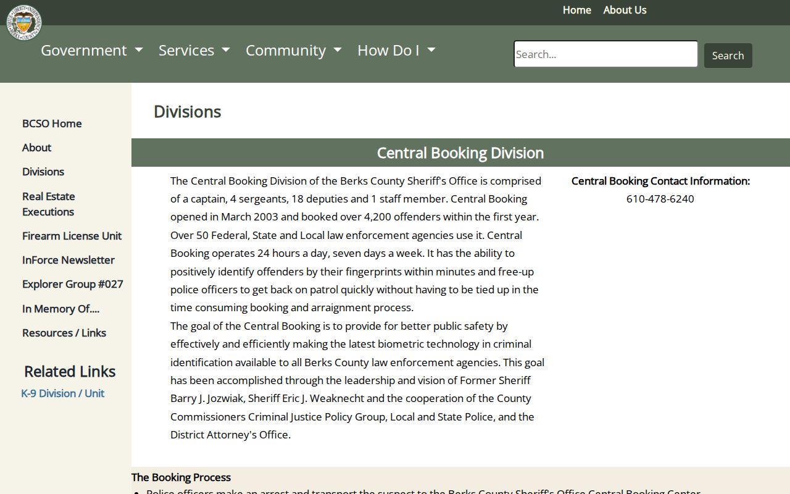Screen dimensions: 790x494
Task: Open the How Do I dropdown
Action: click(x=396, y=51)
